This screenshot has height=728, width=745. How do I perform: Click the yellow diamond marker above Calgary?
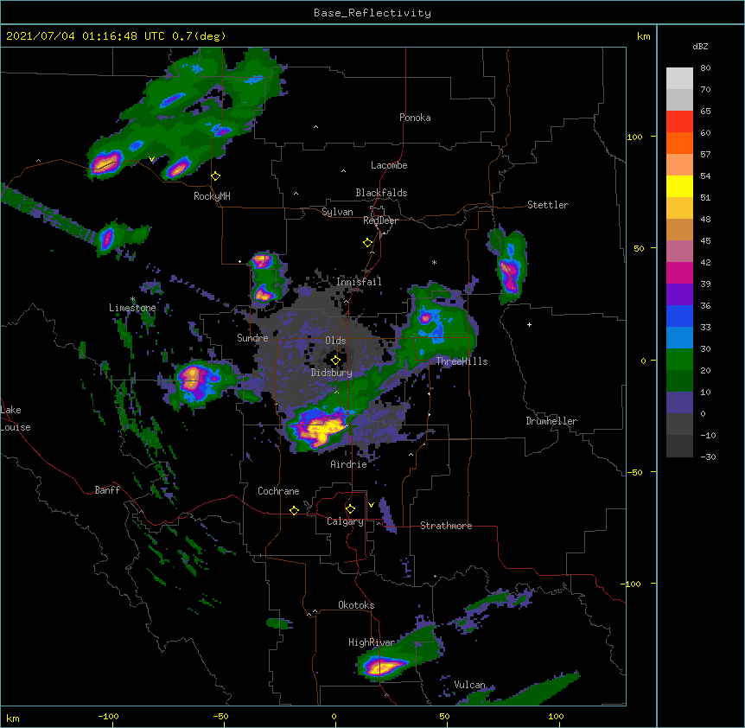tap(350, 509)
